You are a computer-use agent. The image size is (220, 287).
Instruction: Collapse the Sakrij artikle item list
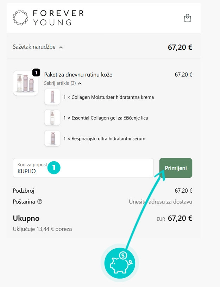pyautogui.click(x=60, y=83)
